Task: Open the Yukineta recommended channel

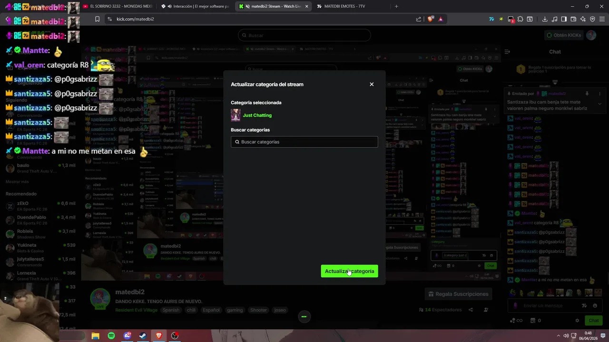Action: [40, 248]
